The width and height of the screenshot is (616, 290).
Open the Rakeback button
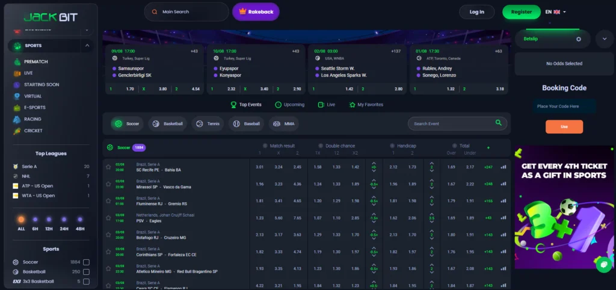coord(256,12)
